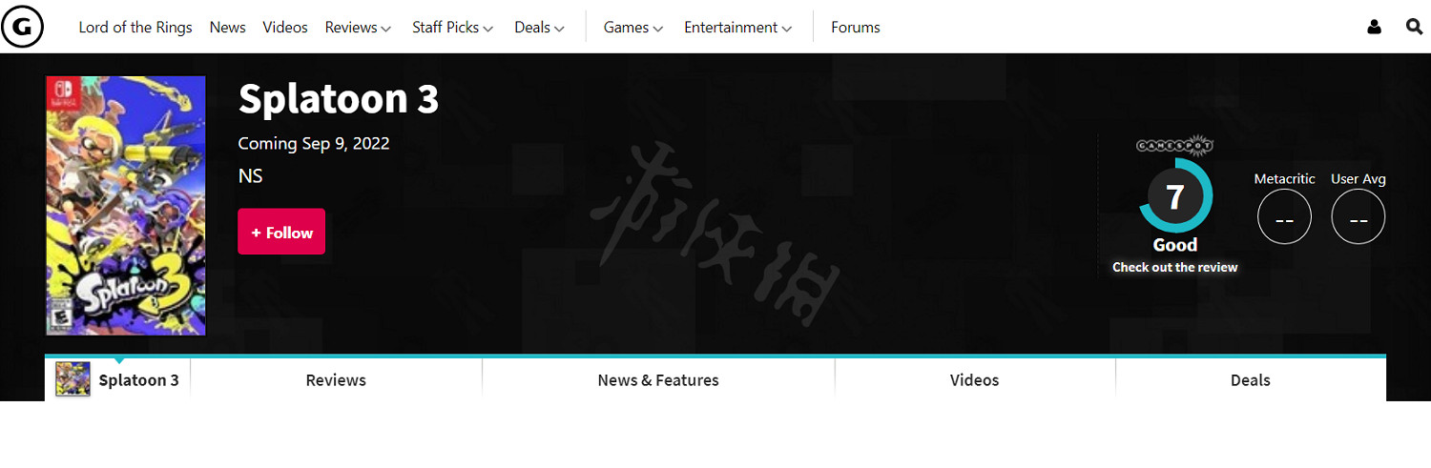
Task: Open the search magnifier icon
Action: (x=1414, y=28)
